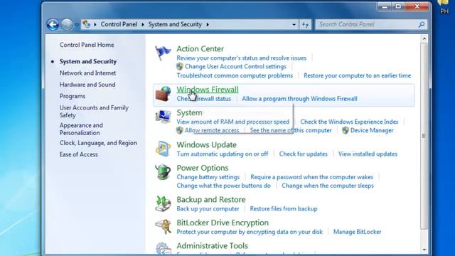Open the Power Options heading link
This screenshot has width=455, height=256.
click(203, 168)
